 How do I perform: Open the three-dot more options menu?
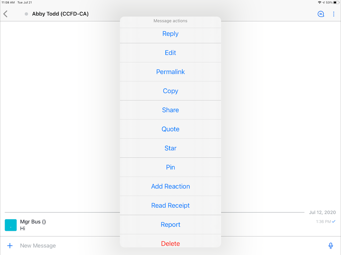(334, 14)
